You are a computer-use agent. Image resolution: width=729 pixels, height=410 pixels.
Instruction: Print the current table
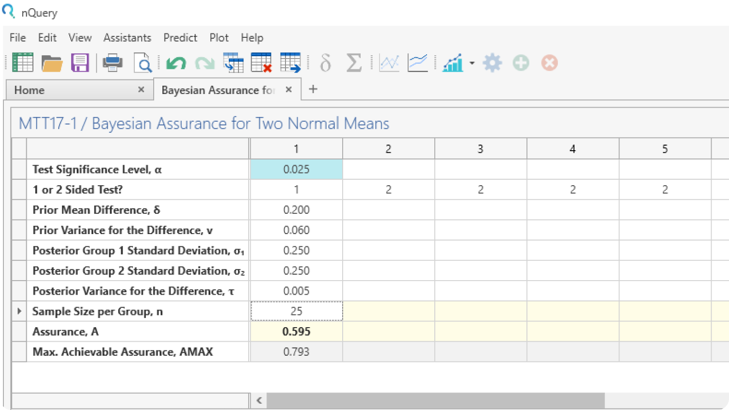pos(112,62)
